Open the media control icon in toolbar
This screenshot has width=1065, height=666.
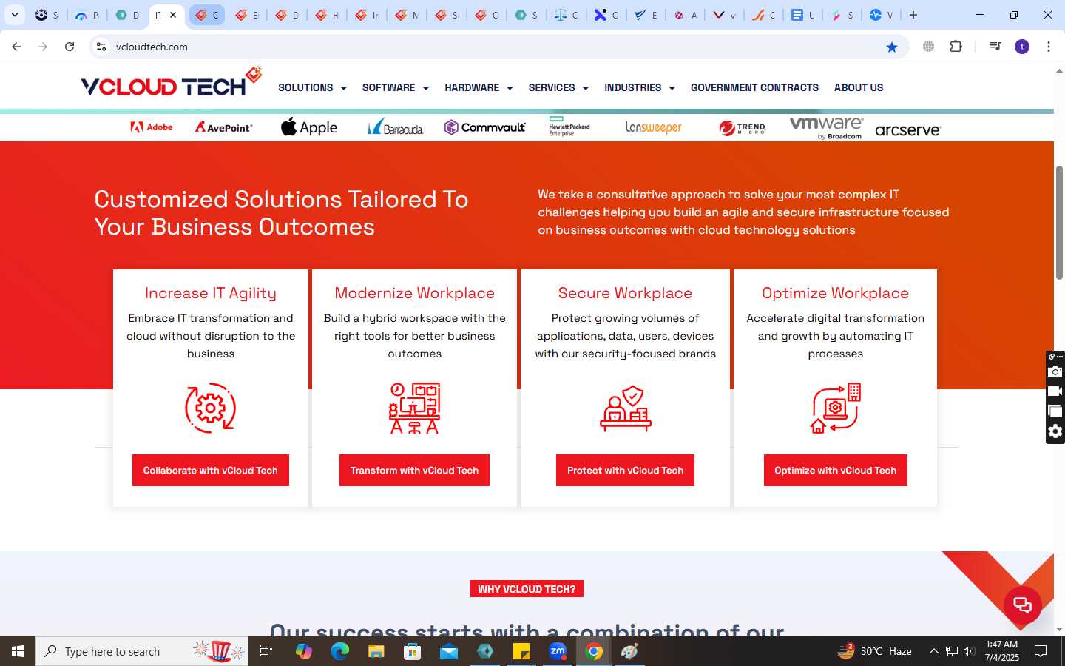995,47
